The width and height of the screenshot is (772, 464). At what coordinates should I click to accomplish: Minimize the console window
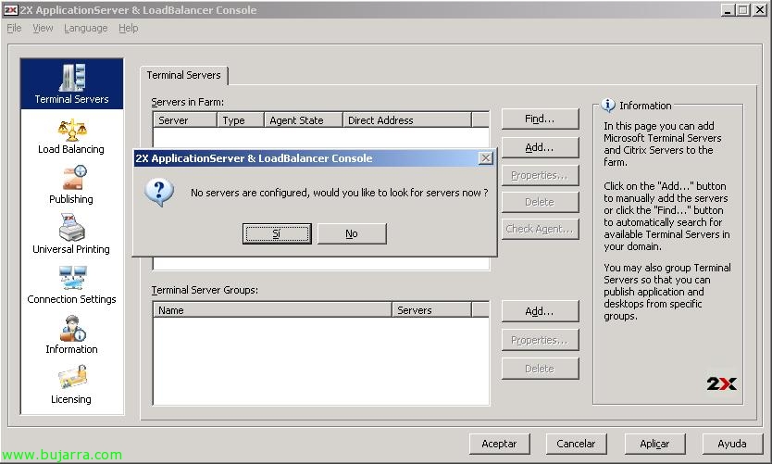pos(728,10)
